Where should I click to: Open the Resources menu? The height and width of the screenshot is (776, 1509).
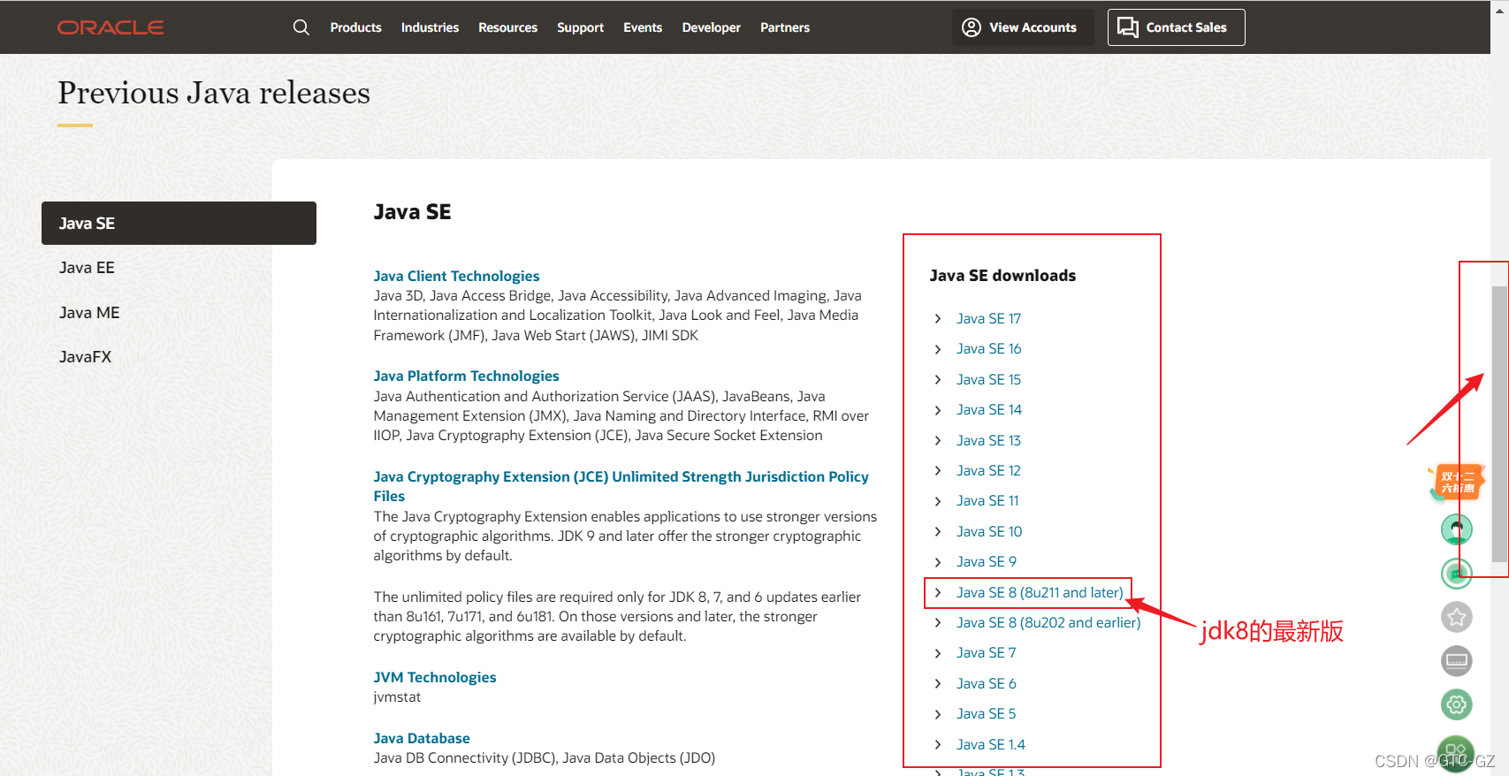pos(507,27)
